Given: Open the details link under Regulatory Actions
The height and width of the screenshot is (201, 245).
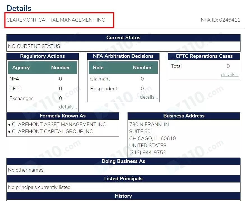Looking at the screenshot, I should [68, 107].
